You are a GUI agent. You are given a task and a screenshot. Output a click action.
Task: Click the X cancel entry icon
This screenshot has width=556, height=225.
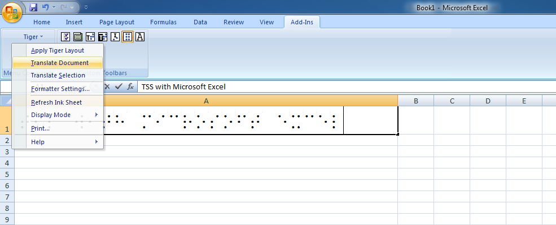107,86
